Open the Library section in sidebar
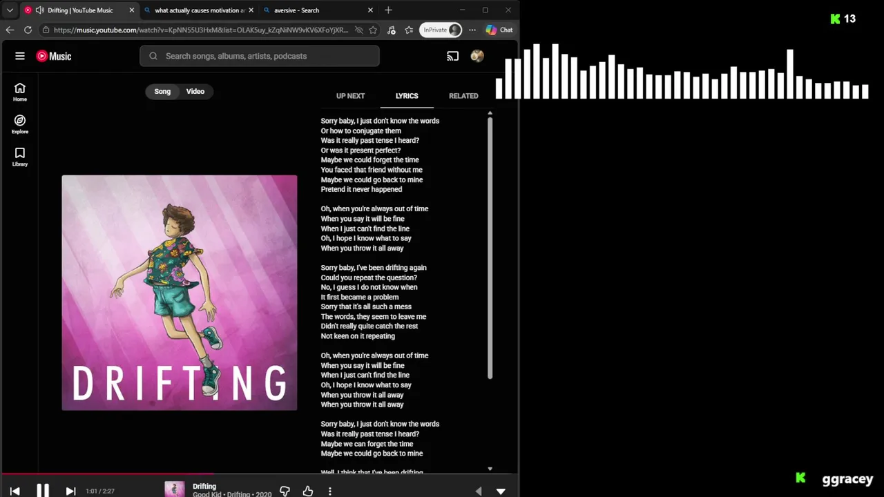Image resolution: width=884 pixels, height=497 pixels. (x=20, y=157)
